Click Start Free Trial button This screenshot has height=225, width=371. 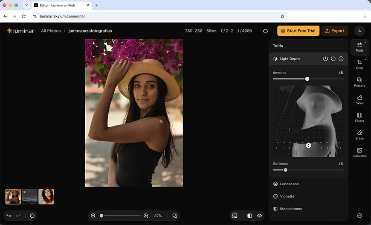(298, 31)
